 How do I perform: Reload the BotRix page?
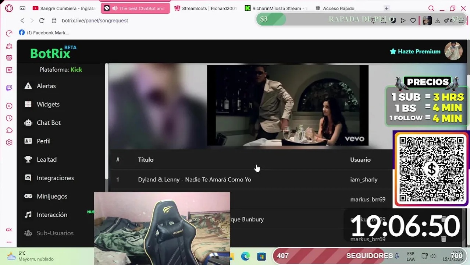(42, 21)
